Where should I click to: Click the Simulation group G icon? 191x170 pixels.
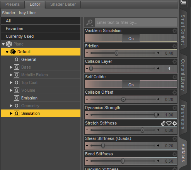17,113
